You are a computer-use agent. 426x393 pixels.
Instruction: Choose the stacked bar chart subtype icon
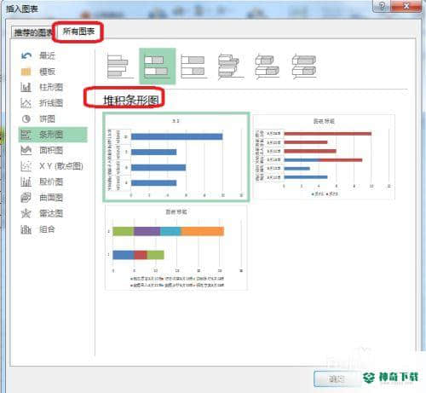(158, 66)
